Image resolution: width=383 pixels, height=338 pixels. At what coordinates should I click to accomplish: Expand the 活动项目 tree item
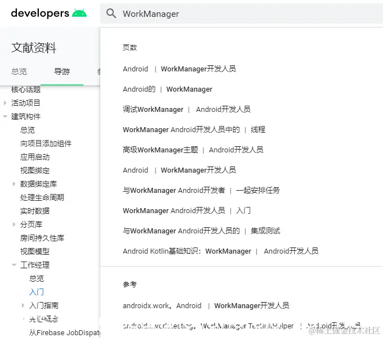point(5,103)
